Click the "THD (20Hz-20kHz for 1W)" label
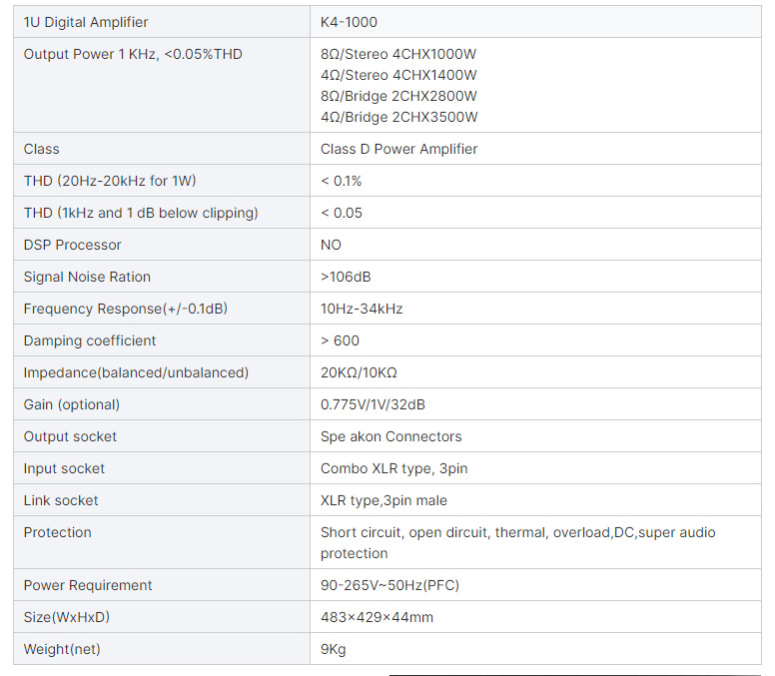This screenshot has width=775, height=676. point(110,181)
